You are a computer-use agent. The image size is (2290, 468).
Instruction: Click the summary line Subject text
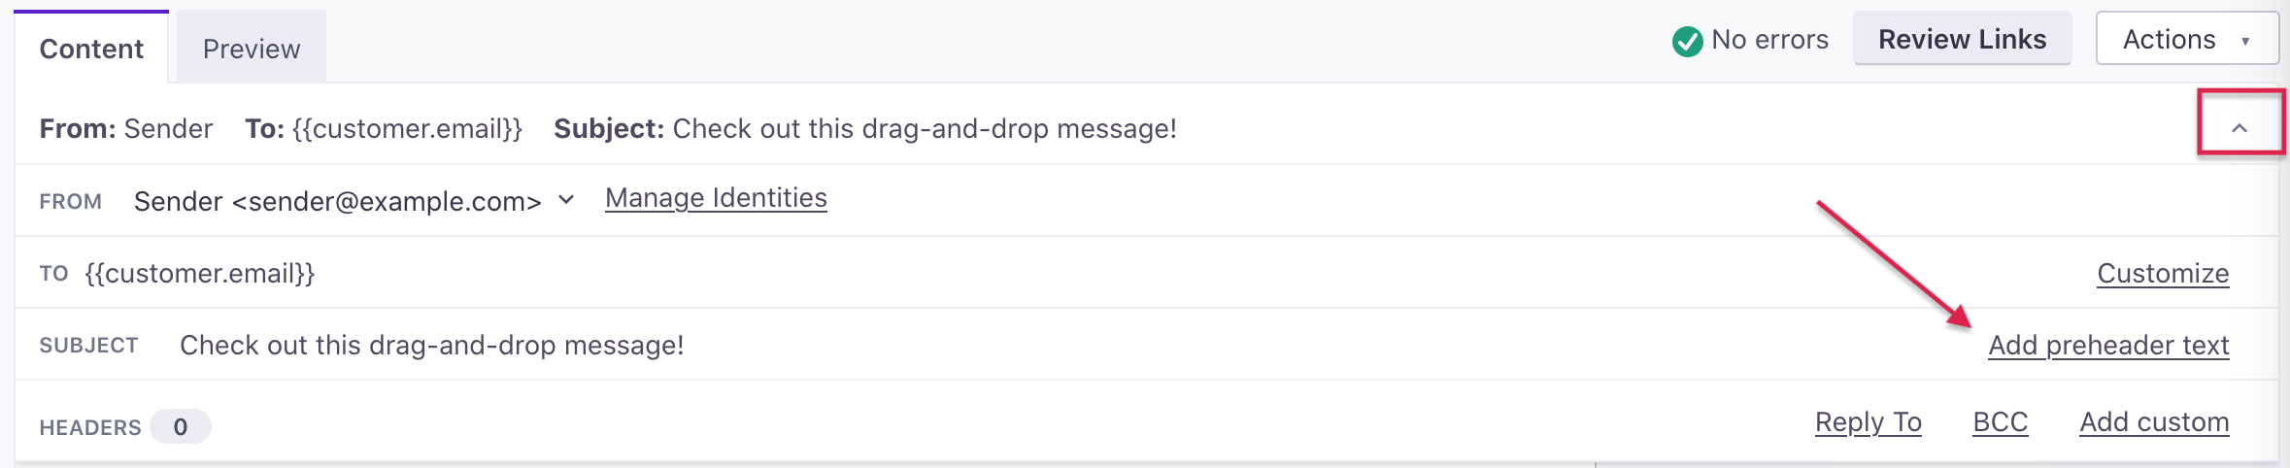click(x=865, y=129)
